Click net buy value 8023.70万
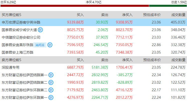187x101 pixels. coord(124,30)
